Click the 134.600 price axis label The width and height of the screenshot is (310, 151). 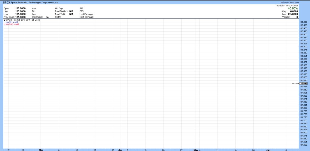tap(303, 132)
